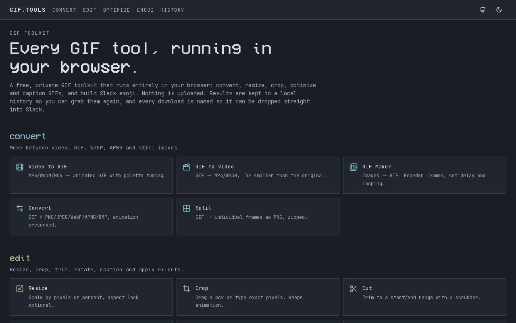Click 'Images → GIF. Reorder frames' description
The image size is (516, 323).
click(x=424, y=180)
